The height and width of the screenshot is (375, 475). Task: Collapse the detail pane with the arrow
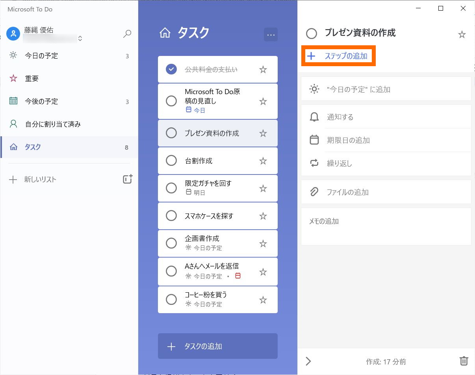(x=308, y=361)
